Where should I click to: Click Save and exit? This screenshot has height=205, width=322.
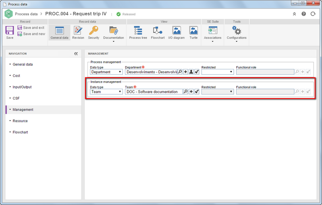pyautogui.click(x=31, y=27)
